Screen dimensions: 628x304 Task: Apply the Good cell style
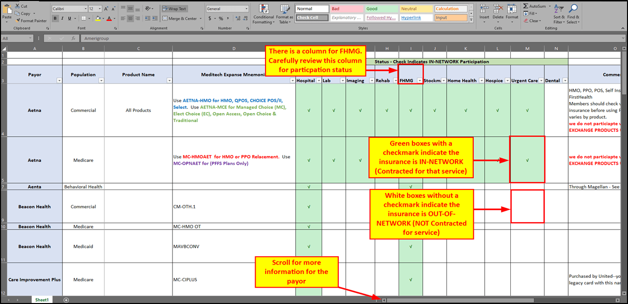[x=381, y=9]
